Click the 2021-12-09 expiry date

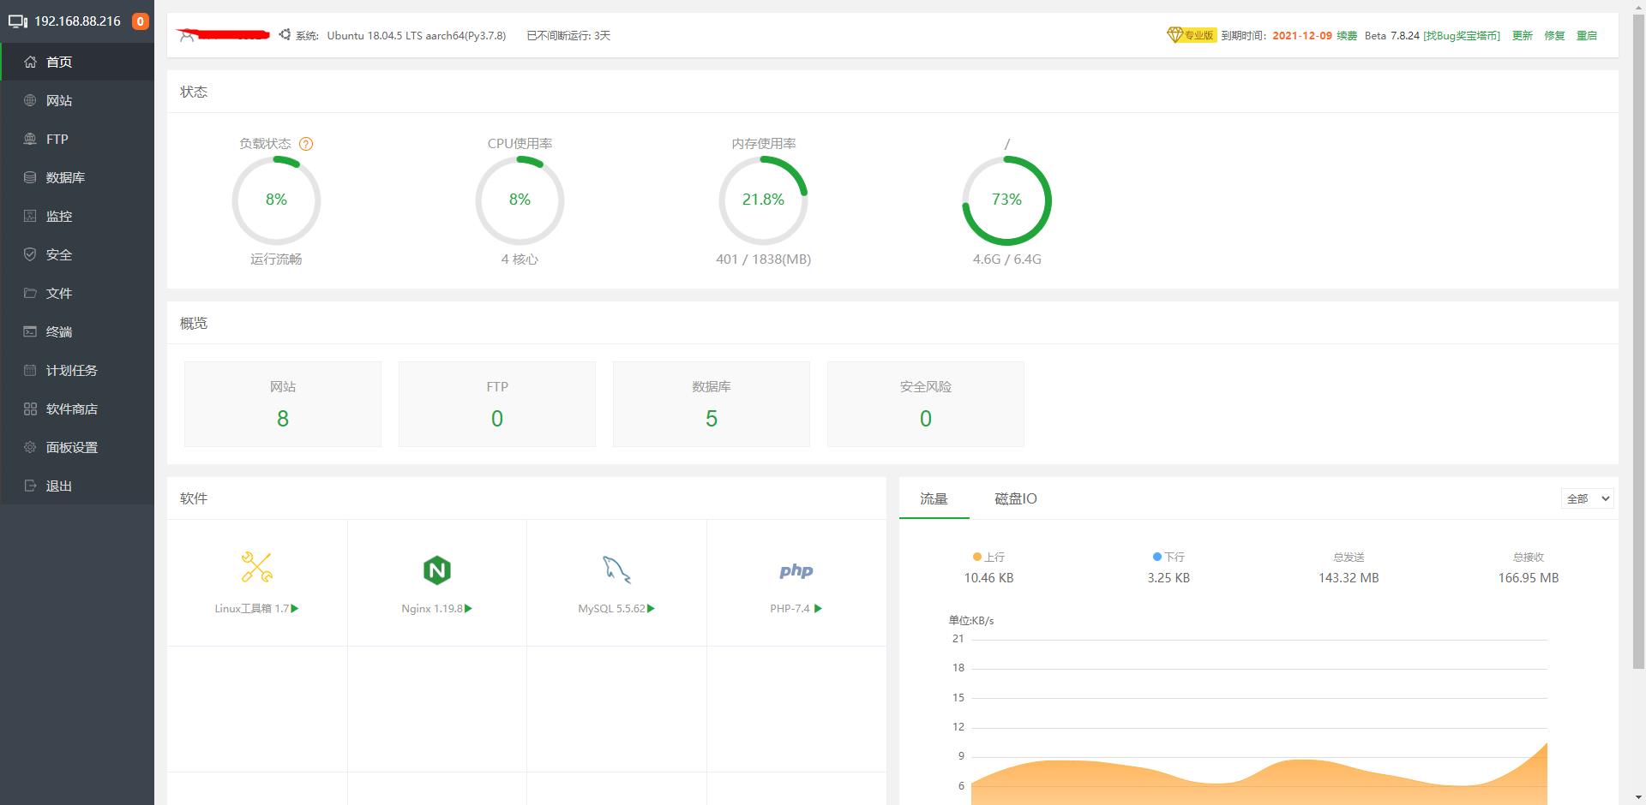[x=1302, y=35]
